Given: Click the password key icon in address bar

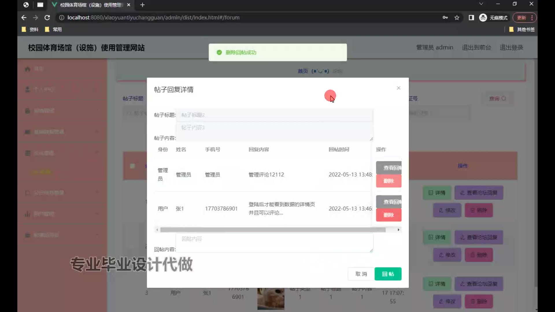Looking at the screenshot, I should 445,18.
